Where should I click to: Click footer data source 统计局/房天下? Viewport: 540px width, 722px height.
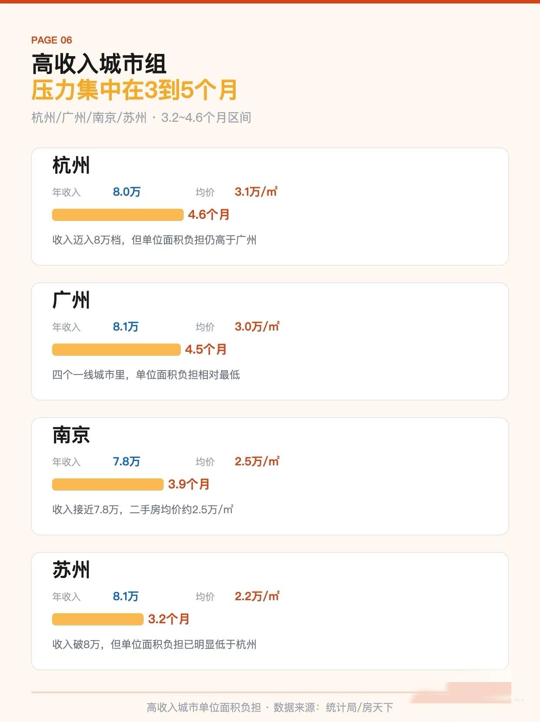360,708
